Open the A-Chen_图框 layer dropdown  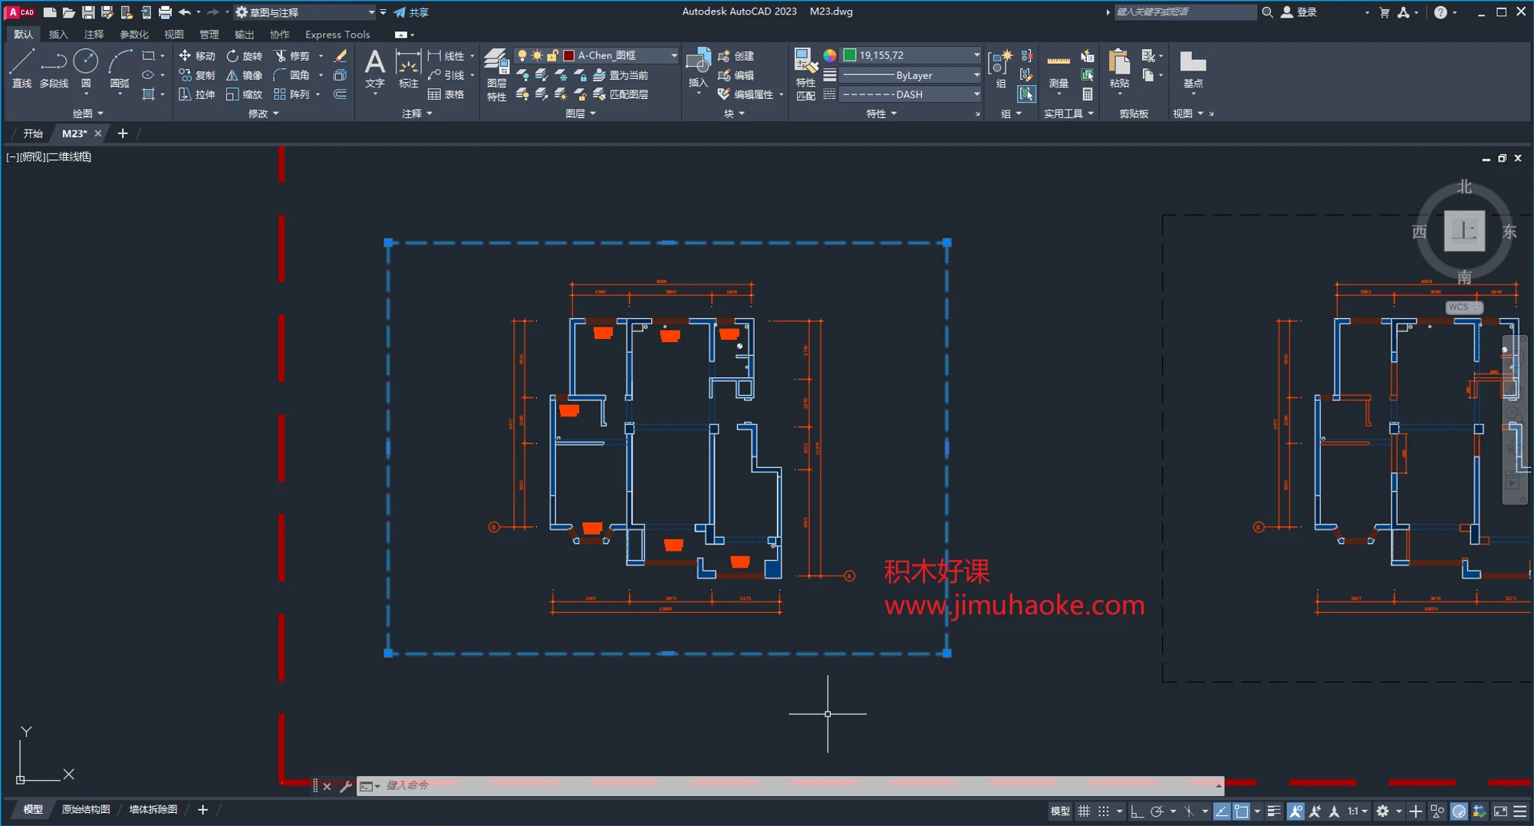pyautogui.click(x=673, y=55)
